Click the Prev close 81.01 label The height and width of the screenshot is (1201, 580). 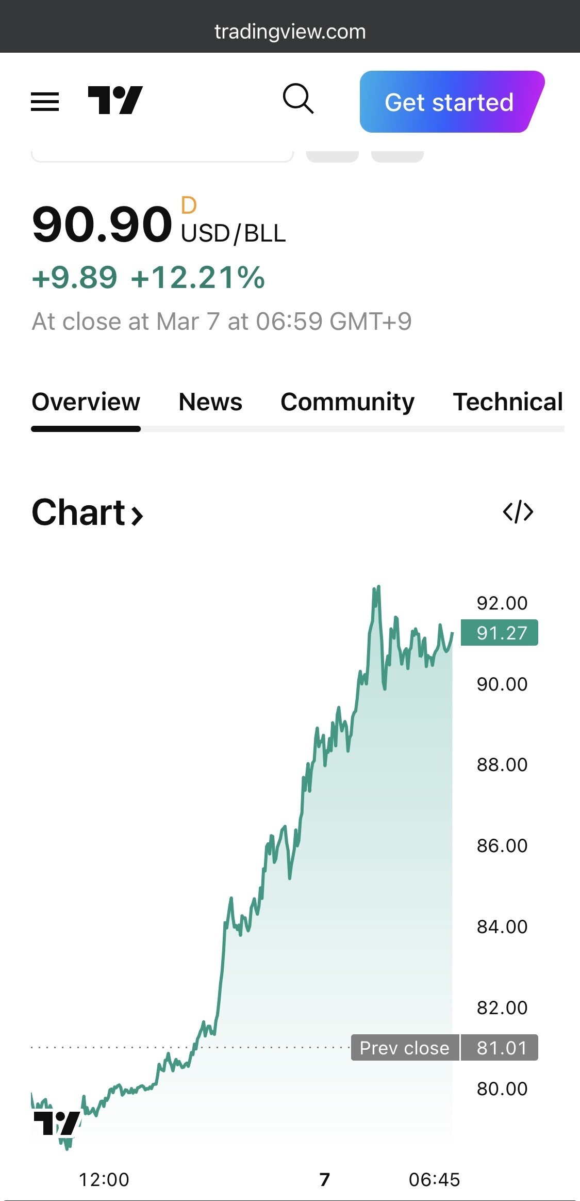click(444, 1048)
